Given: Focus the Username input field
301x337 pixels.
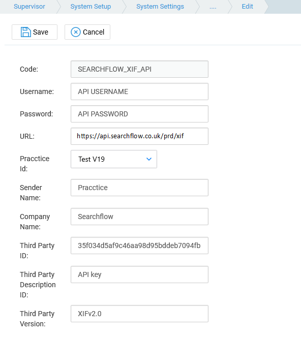Looking at the screenshot, I should pyautogui.click(x=139, y=91).
